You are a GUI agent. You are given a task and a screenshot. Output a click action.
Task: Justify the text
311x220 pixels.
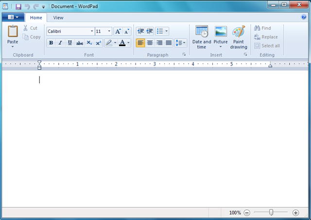pyautogui.click(x=169, y=43)
